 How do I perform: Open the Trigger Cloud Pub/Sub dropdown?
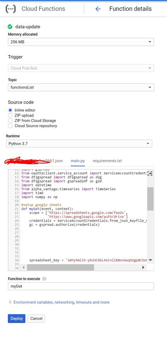click(81, 68)
